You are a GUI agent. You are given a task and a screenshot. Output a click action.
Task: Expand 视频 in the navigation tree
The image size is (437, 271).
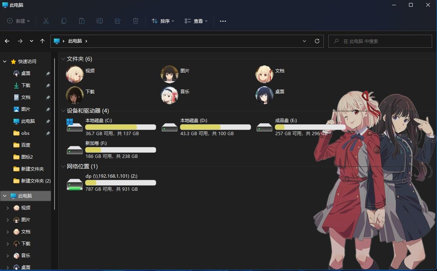pyautogui.click(x=7, y=208)
